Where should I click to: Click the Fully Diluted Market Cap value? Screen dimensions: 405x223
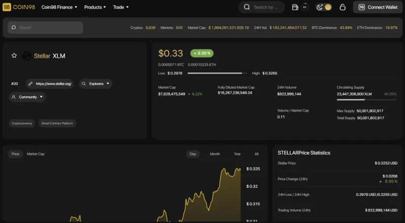(x=235, y=93)
